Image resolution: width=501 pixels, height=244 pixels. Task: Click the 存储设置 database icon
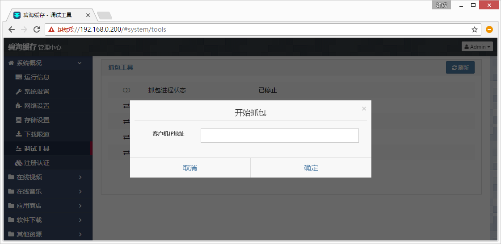click(18, 120)
